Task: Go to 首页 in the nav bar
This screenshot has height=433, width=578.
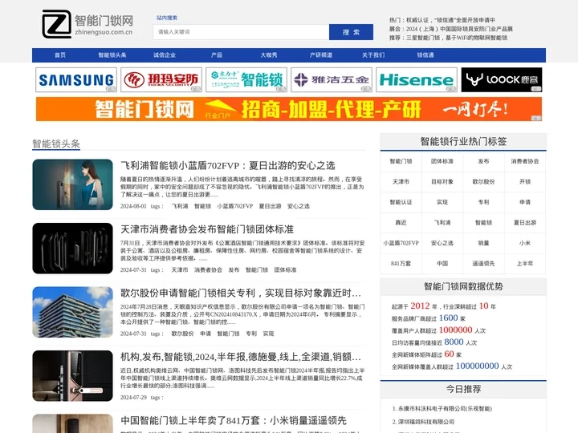Action: [60, 55]
